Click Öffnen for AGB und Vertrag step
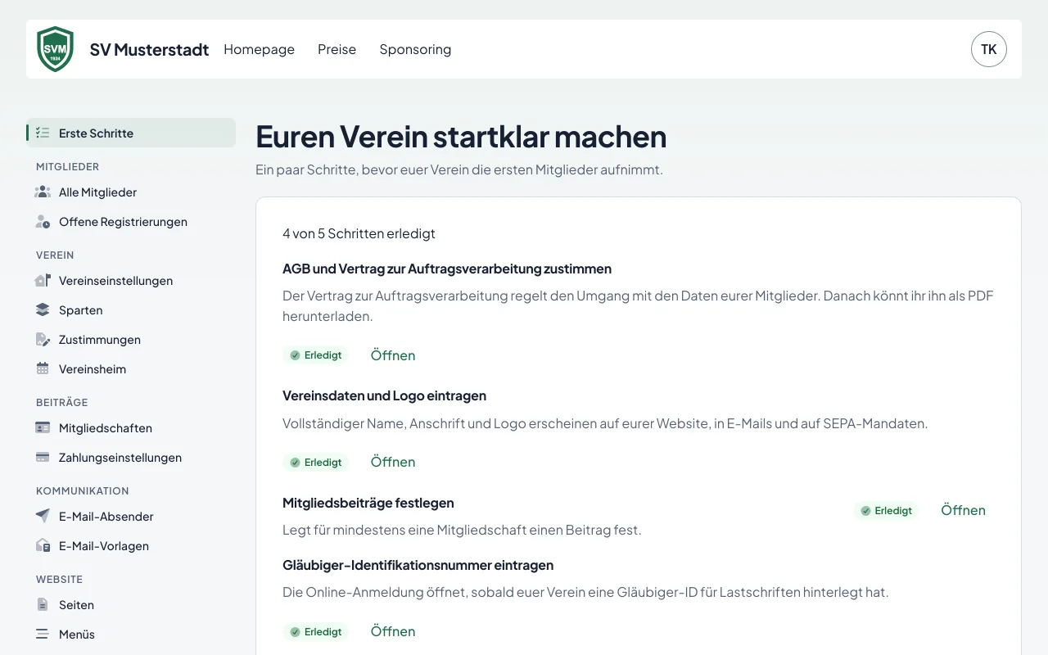The height and width of the screenshot is (655, 1048). [393, 355]
